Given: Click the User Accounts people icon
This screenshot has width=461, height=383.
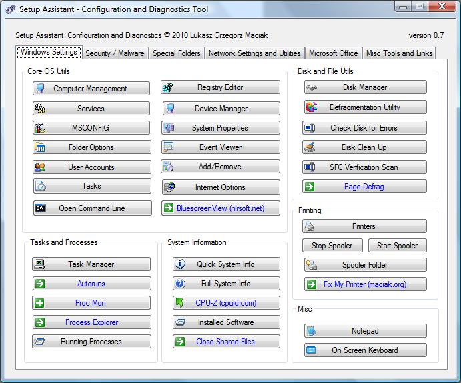Looking at the screenshot, I should click(40, 167).
